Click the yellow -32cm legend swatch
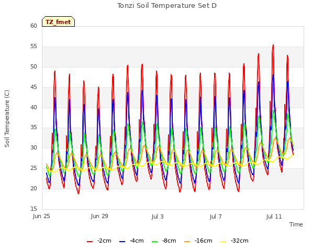Screen dimensions: 335x251 click(224, 242)
